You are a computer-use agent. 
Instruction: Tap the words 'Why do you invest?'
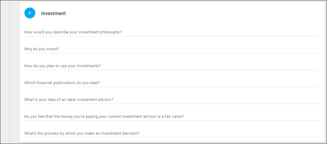[42, 49]
